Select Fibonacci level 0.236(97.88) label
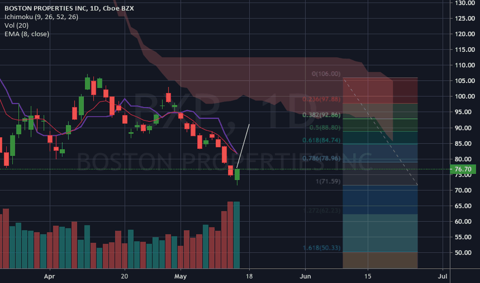480x283 pixels. coord(321,99)
